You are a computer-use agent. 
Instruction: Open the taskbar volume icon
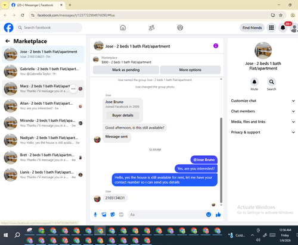point(258,240)
